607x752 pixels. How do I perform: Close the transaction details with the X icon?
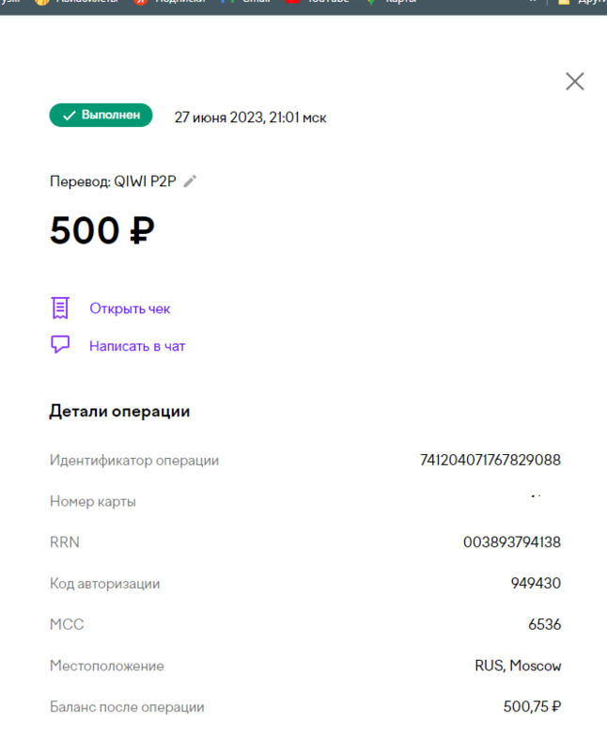point(575,82)
